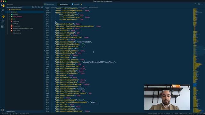The width and height of the screenshot is (205, 115).
Task: Click the editor action icon left of Split Editor
Action: point(195,4)
